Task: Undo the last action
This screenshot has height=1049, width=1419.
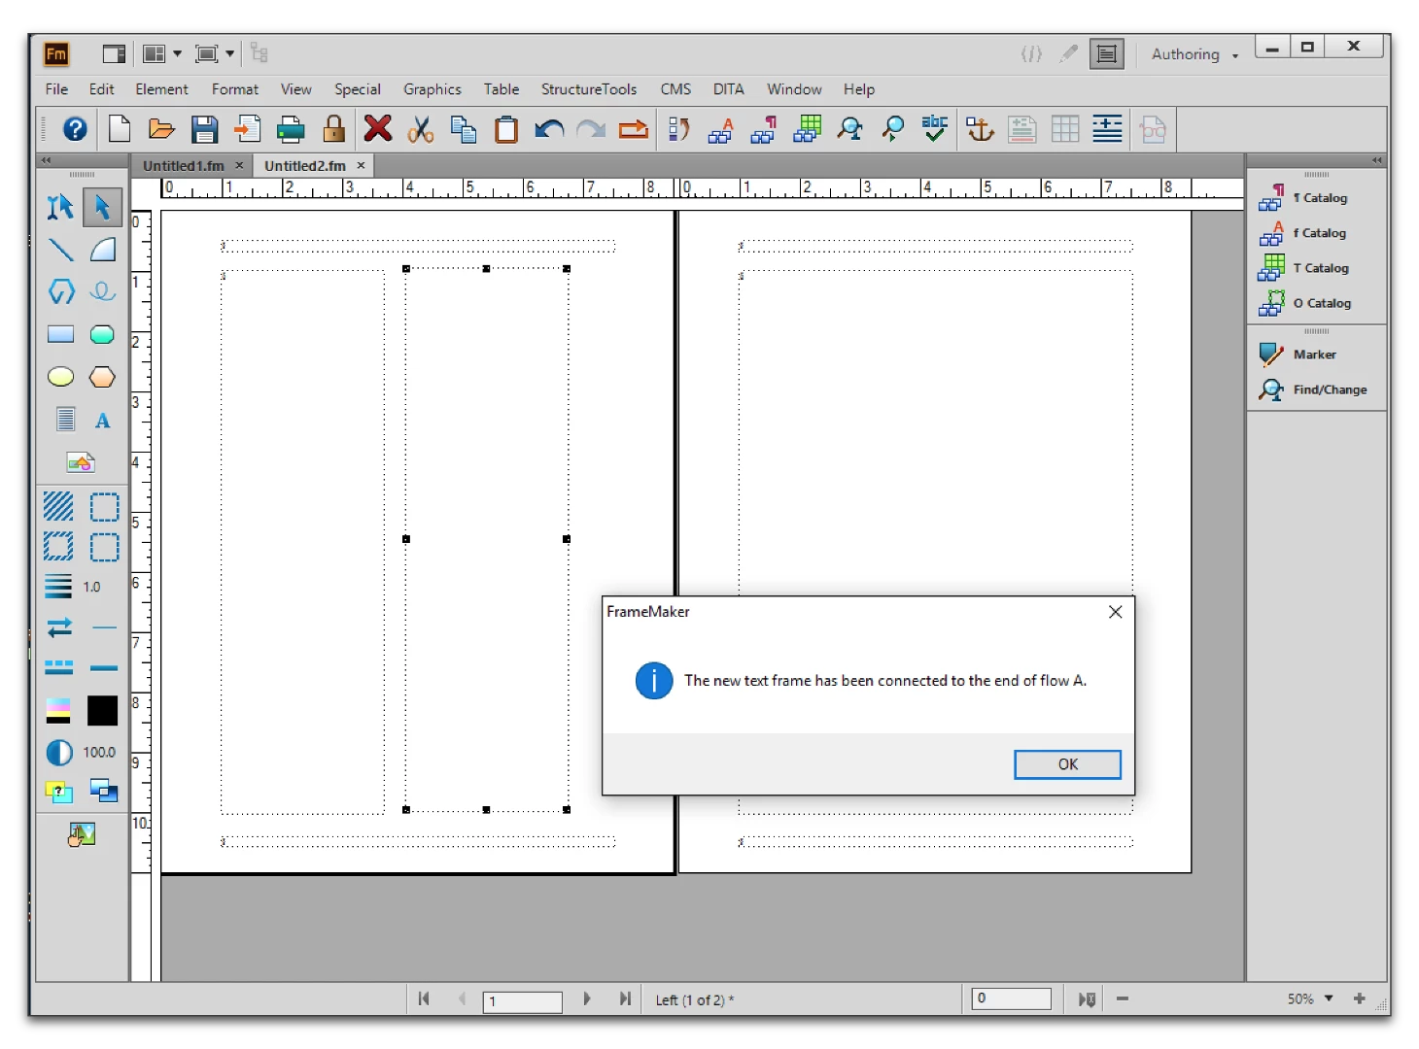Action: click(x=549, y=129)
